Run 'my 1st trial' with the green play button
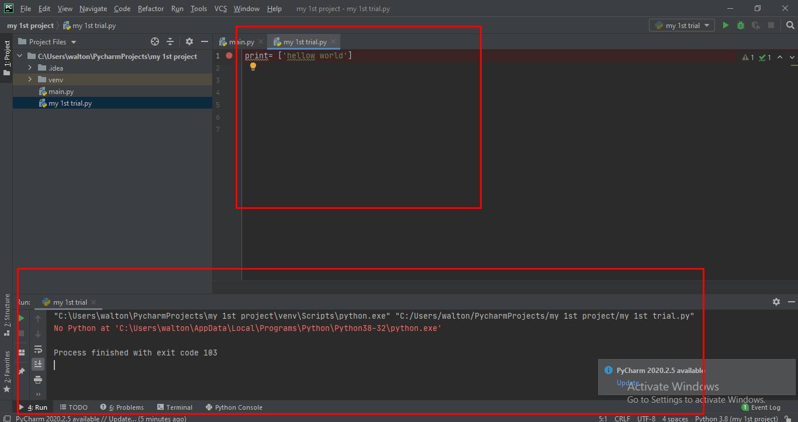 pyautogui.click(x=726, y=25)
